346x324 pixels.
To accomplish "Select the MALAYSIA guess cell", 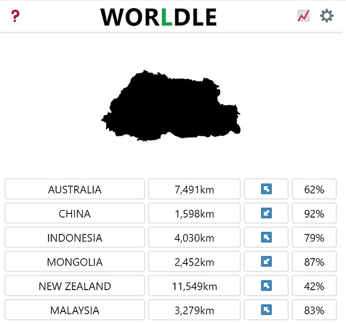I will (75, 310).
